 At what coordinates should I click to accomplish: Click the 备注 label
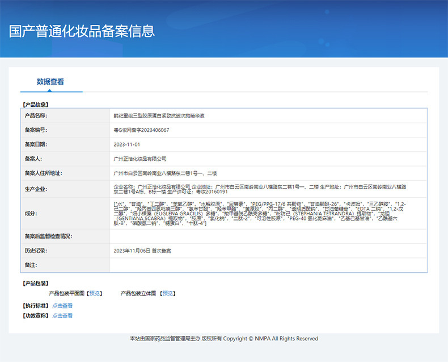point(31,265)
